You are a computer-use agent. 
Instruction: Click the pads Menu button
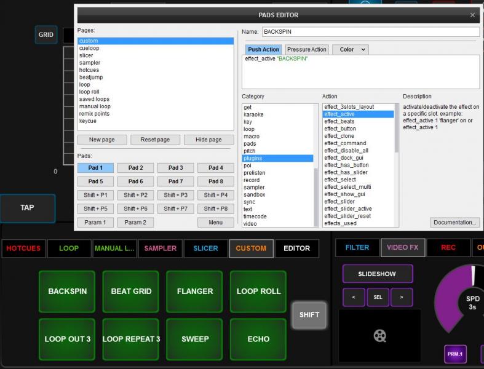click(x=215, y=223)
